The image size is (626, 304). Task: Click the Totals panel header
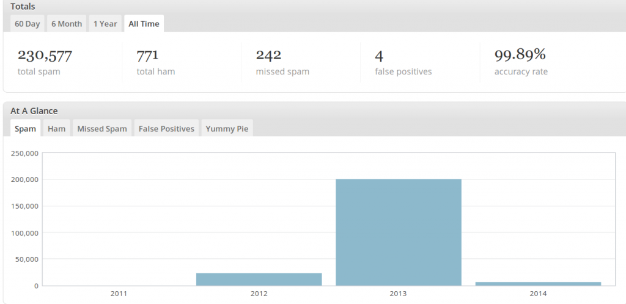tap(23, 6)
